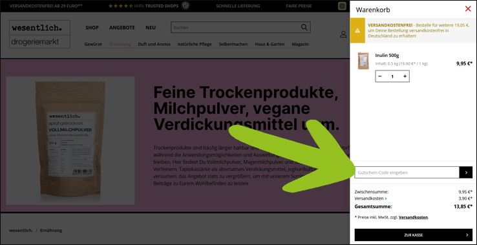Click Versandkostenfrei ab 29 Euro text
Image resolution: width=477 pixels, height=245 pixels.
coord(46,6)
